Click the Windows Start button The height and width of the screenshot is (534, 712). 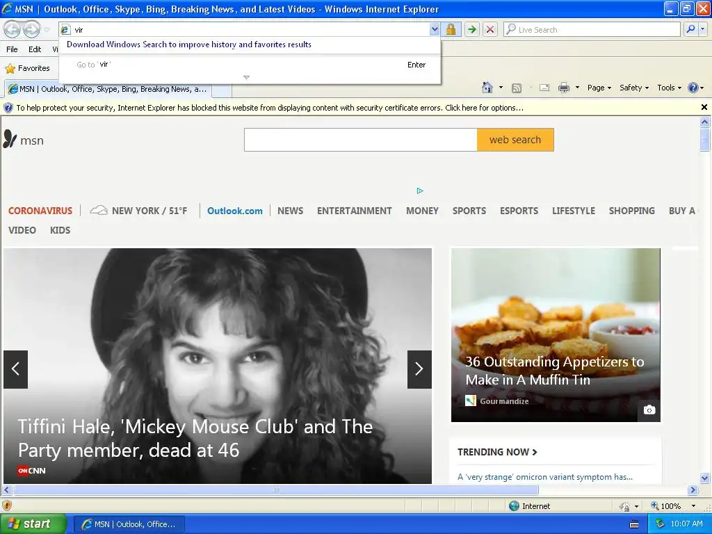click(33, 524)
